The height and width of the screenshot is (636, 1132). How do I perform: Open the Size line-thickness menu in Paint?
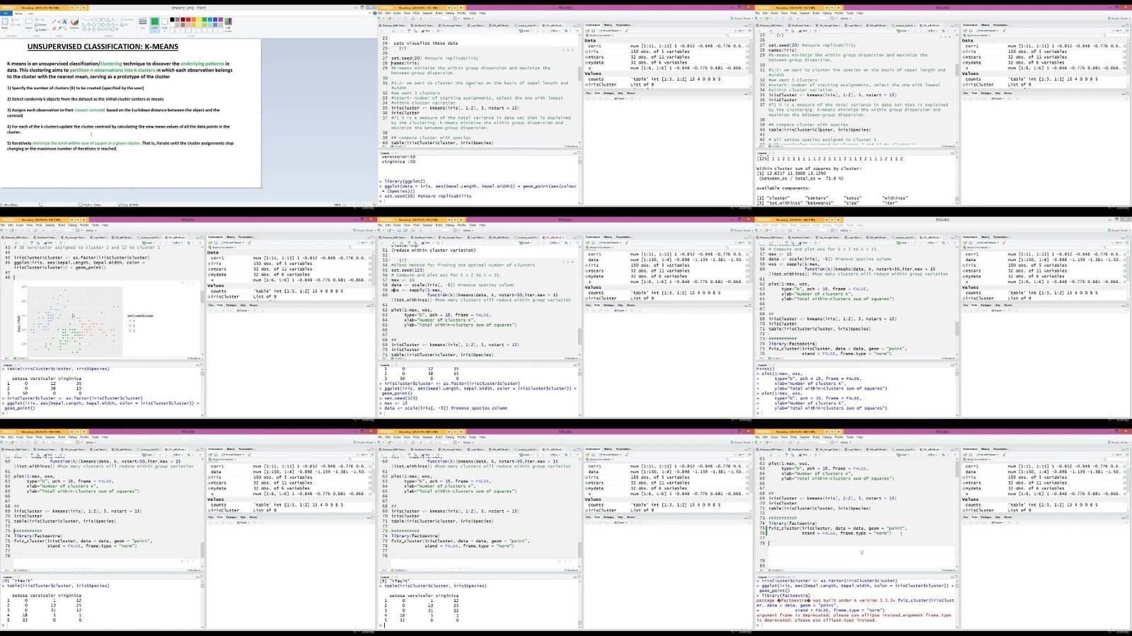pos(142,23)
